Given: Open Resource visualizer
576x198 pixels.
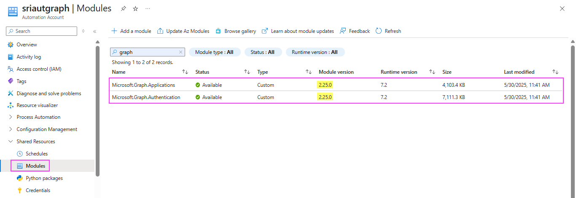Looking at the screenshot, I should click(x=37, y=105).
